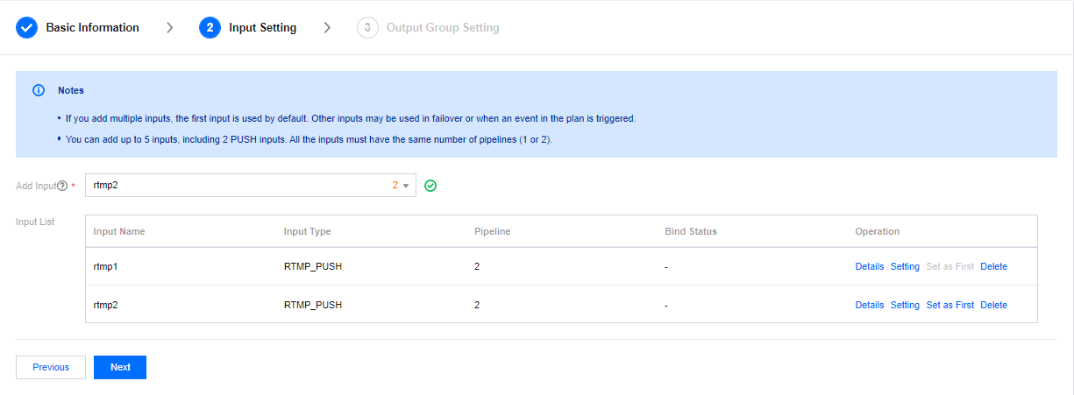Set rtmp2 as the first input

[950, 305]
